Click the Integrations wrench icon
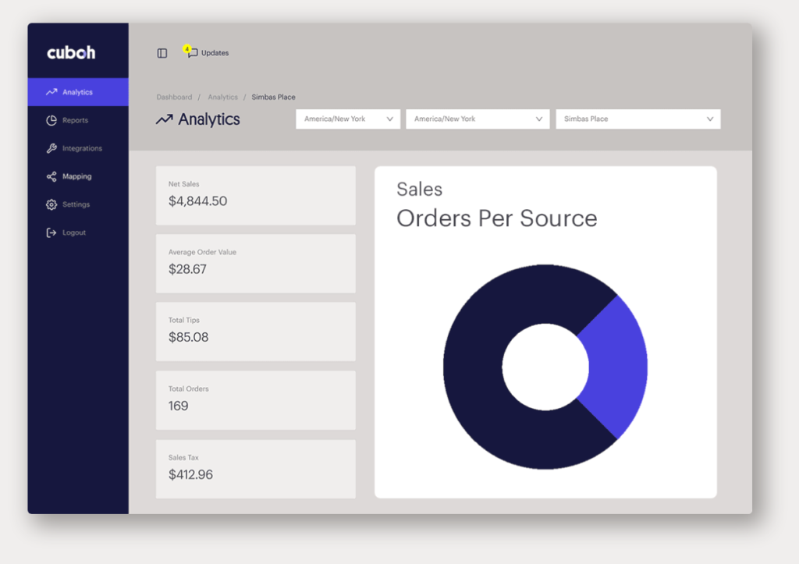Viewport: 799px width, 564px height. click(x=51, y=148)
